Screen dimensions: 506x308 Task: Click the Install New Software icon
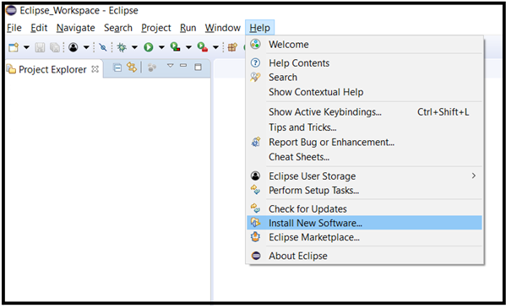(x=255, y=222)
